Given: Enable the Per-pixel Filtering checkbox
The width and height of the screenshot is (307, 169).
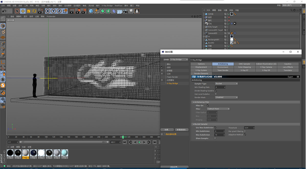Looking at the screenshot, I should 245,131.
